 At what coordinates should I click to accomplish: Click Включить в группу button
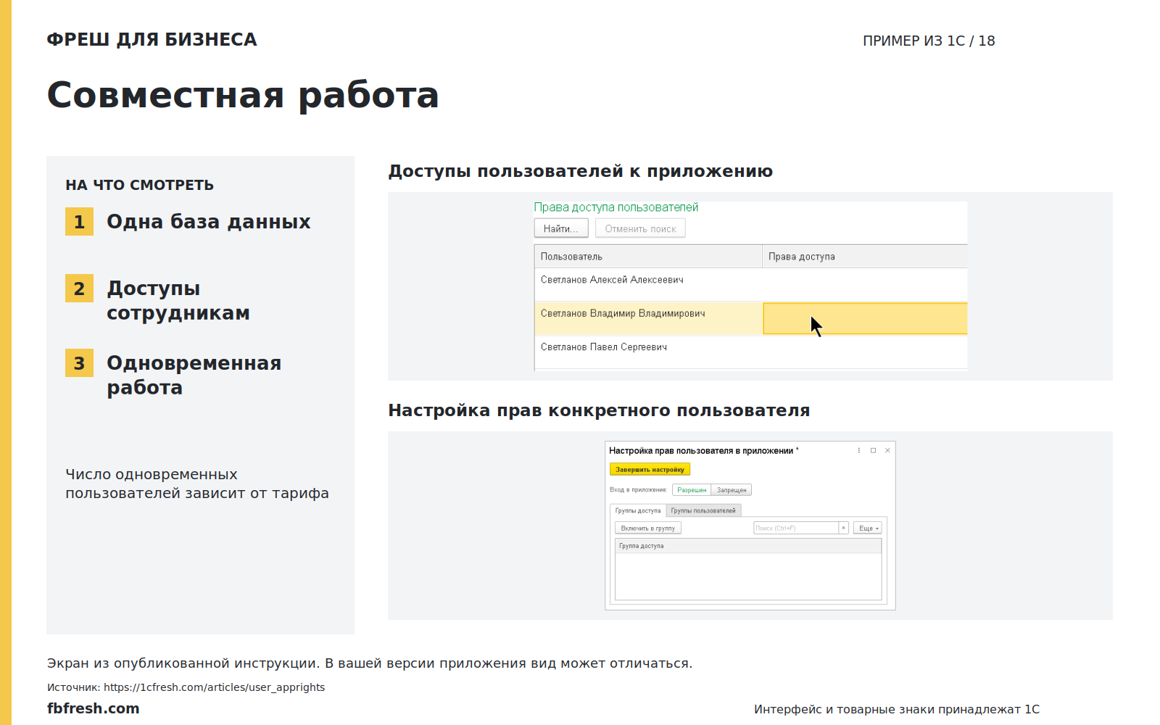(647, 528)
